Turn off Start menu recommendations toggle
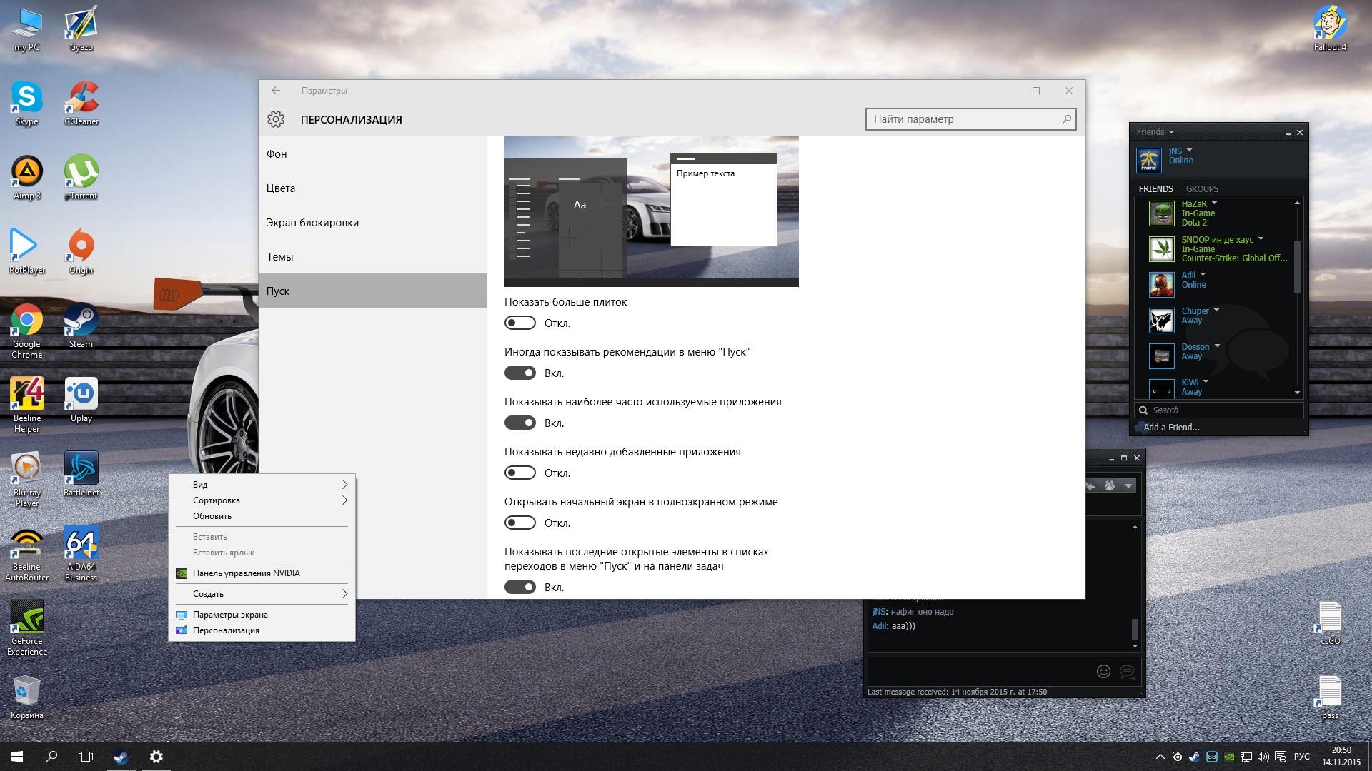The height and width of the screenshot is (771, 1372). 520,373
